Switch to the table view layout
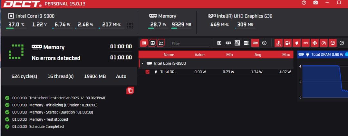348x136 pixels. [152, 43]
